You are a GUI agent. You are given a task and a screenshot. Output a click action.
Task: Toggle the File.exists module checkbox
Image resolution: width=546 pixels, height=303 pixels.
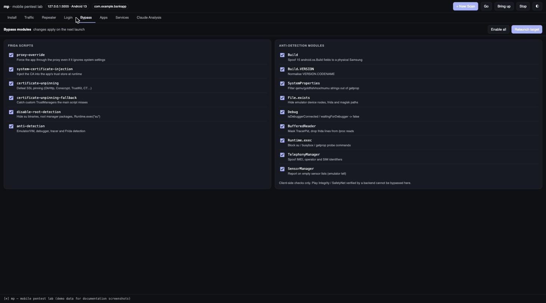point(282,98)
